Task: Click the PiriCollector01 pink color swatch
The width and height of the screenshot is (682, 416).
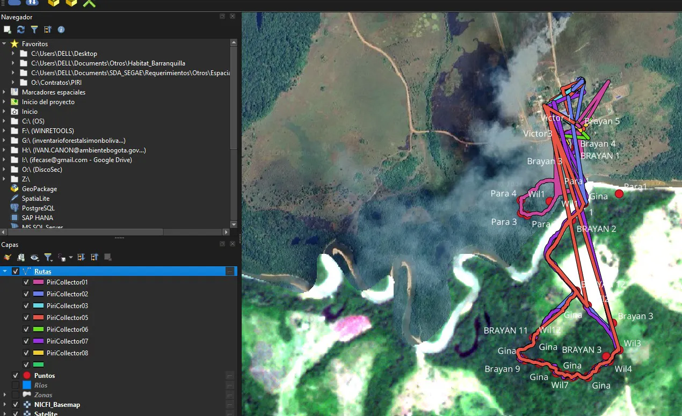Action: point(38,282)
